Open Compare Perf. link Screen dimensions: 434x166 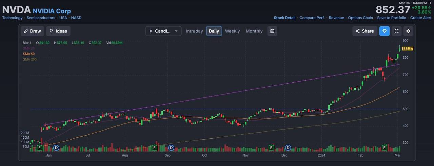coord(312,18)
